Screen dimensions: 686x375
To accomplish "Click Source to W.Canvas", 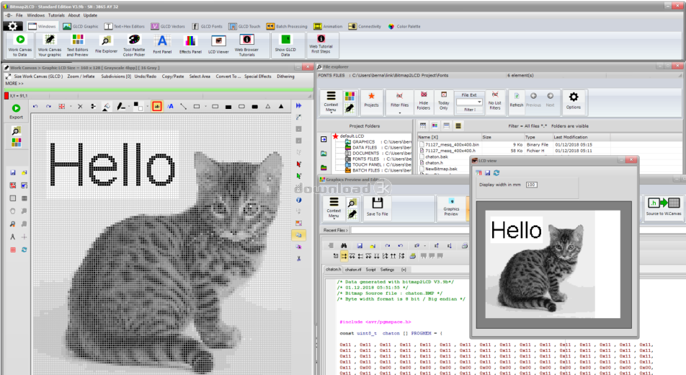I will (664, 207).
